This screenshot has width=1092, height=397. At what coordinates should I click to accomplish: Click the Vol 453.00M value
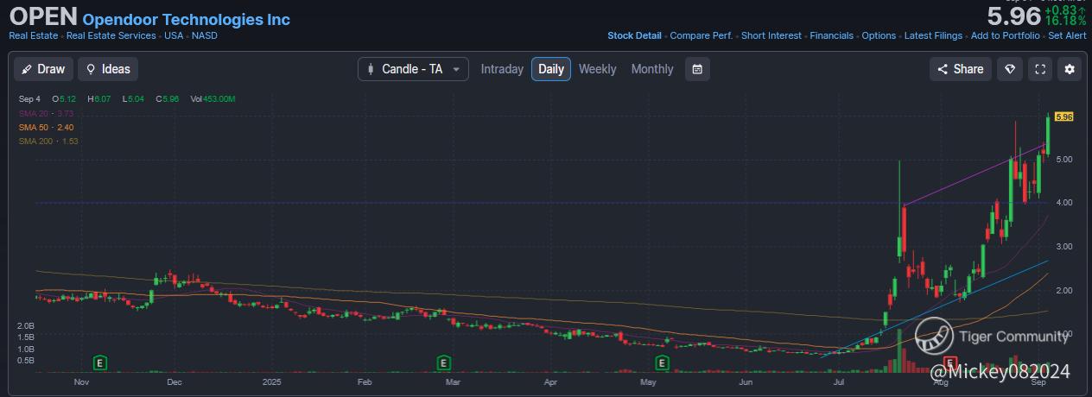[x=213, y=99]
